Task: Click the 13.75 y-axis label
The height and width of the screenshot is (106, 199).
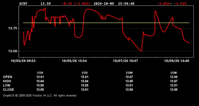Action: click(12, 28)
